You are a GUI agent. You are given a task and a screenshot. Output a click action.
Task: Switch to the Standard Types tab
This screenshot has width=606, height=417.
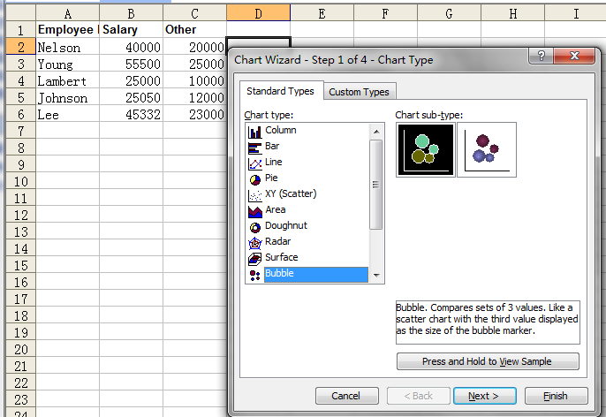pos(281,91)
